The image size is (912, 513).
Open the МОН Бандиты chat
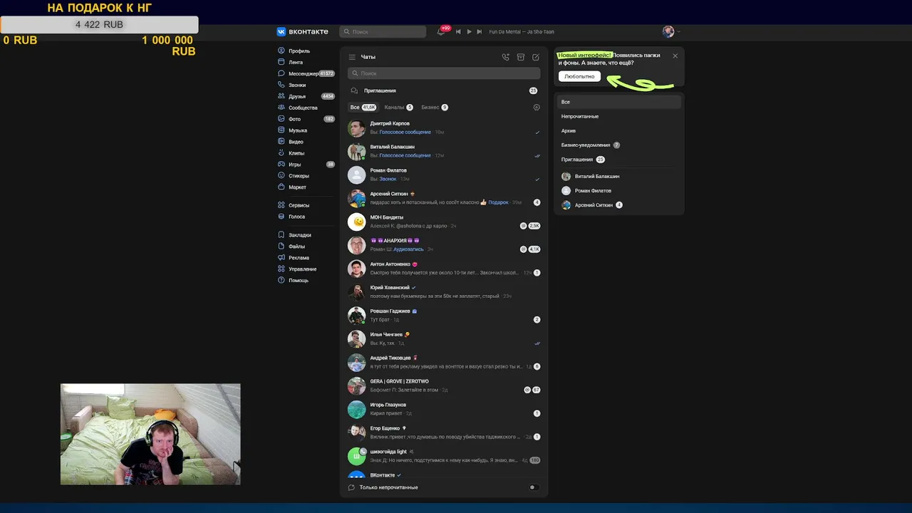444,222
